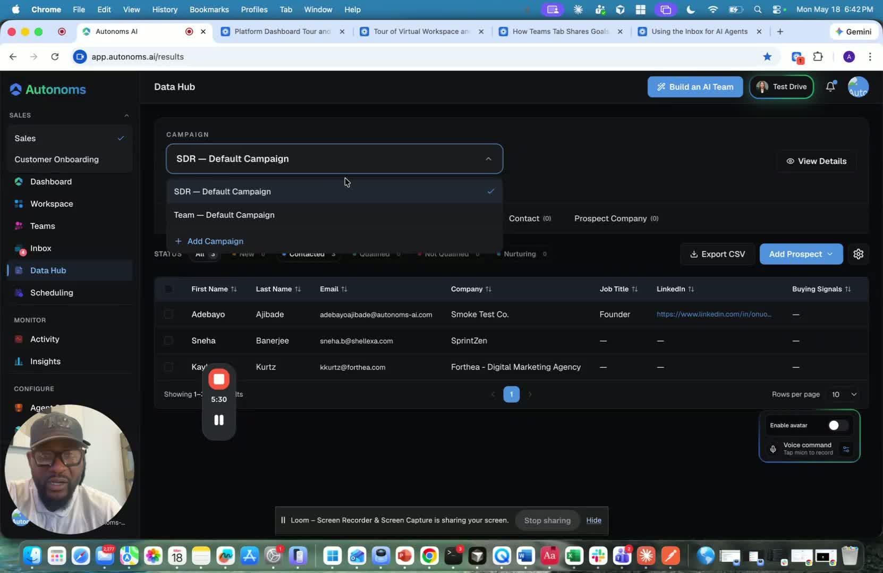Open Google Chrome from the Dock

click(x=429, y=556)
